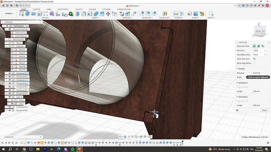271x152 pixels.
Task: Click the ViewCube Right face
Action: pos(258,31)
